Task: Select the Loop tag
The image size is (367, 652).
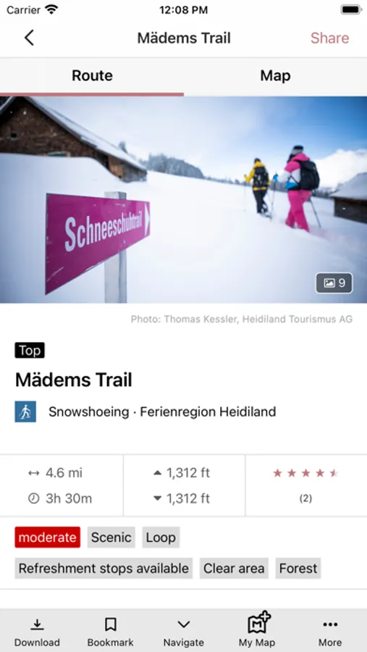Action: [x=161, y=538]
